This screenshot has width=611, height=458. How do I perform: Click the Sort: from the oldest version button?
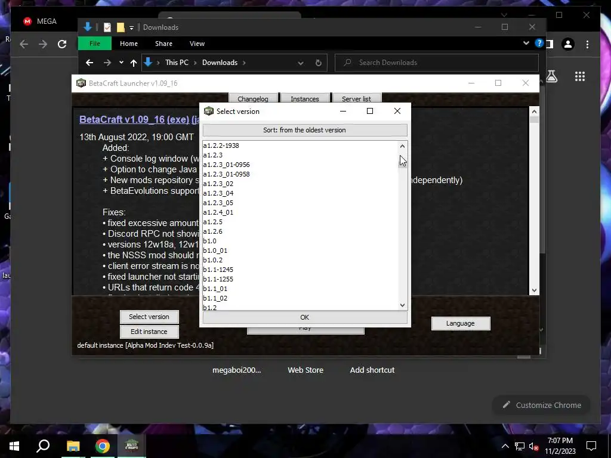(305, 130)
